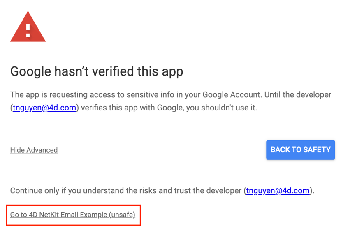Open Go to 4D NetKit Email Example (unsafe)
The height and width of the screenshot is (238, 357).
tap(73, 215)
